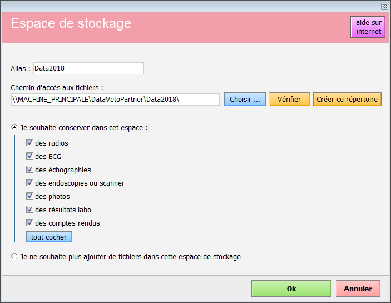The width and height of the screenshot is (391, 303).
Task: Uncheck the des échographies checkbox
Action: coord(29,170)
